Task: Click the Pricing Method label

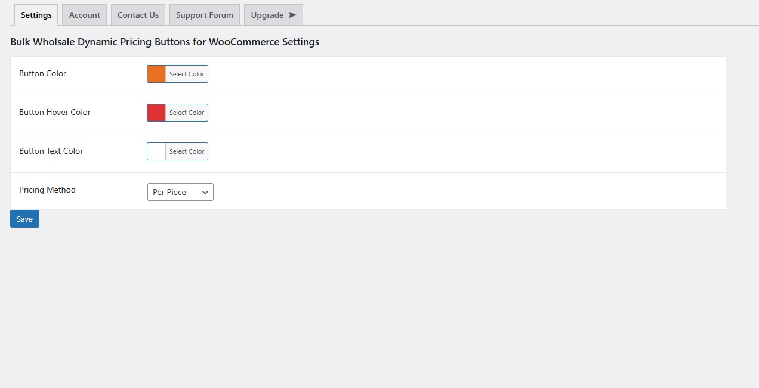Action: tap(47, 190)
